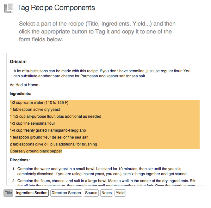Click the Grissini recipe title

tap(18, 61)
